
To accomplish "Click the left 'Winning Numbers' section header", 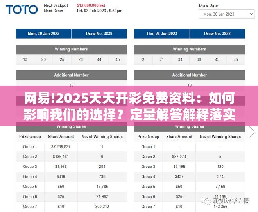I will (71, 49).
